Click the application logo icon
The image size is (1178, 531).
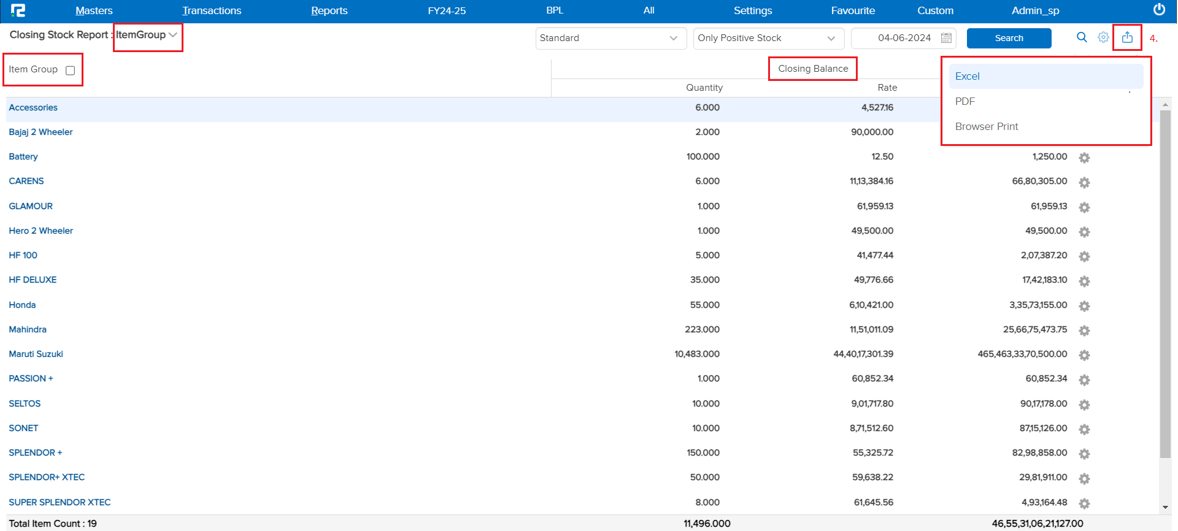(18, 10)
